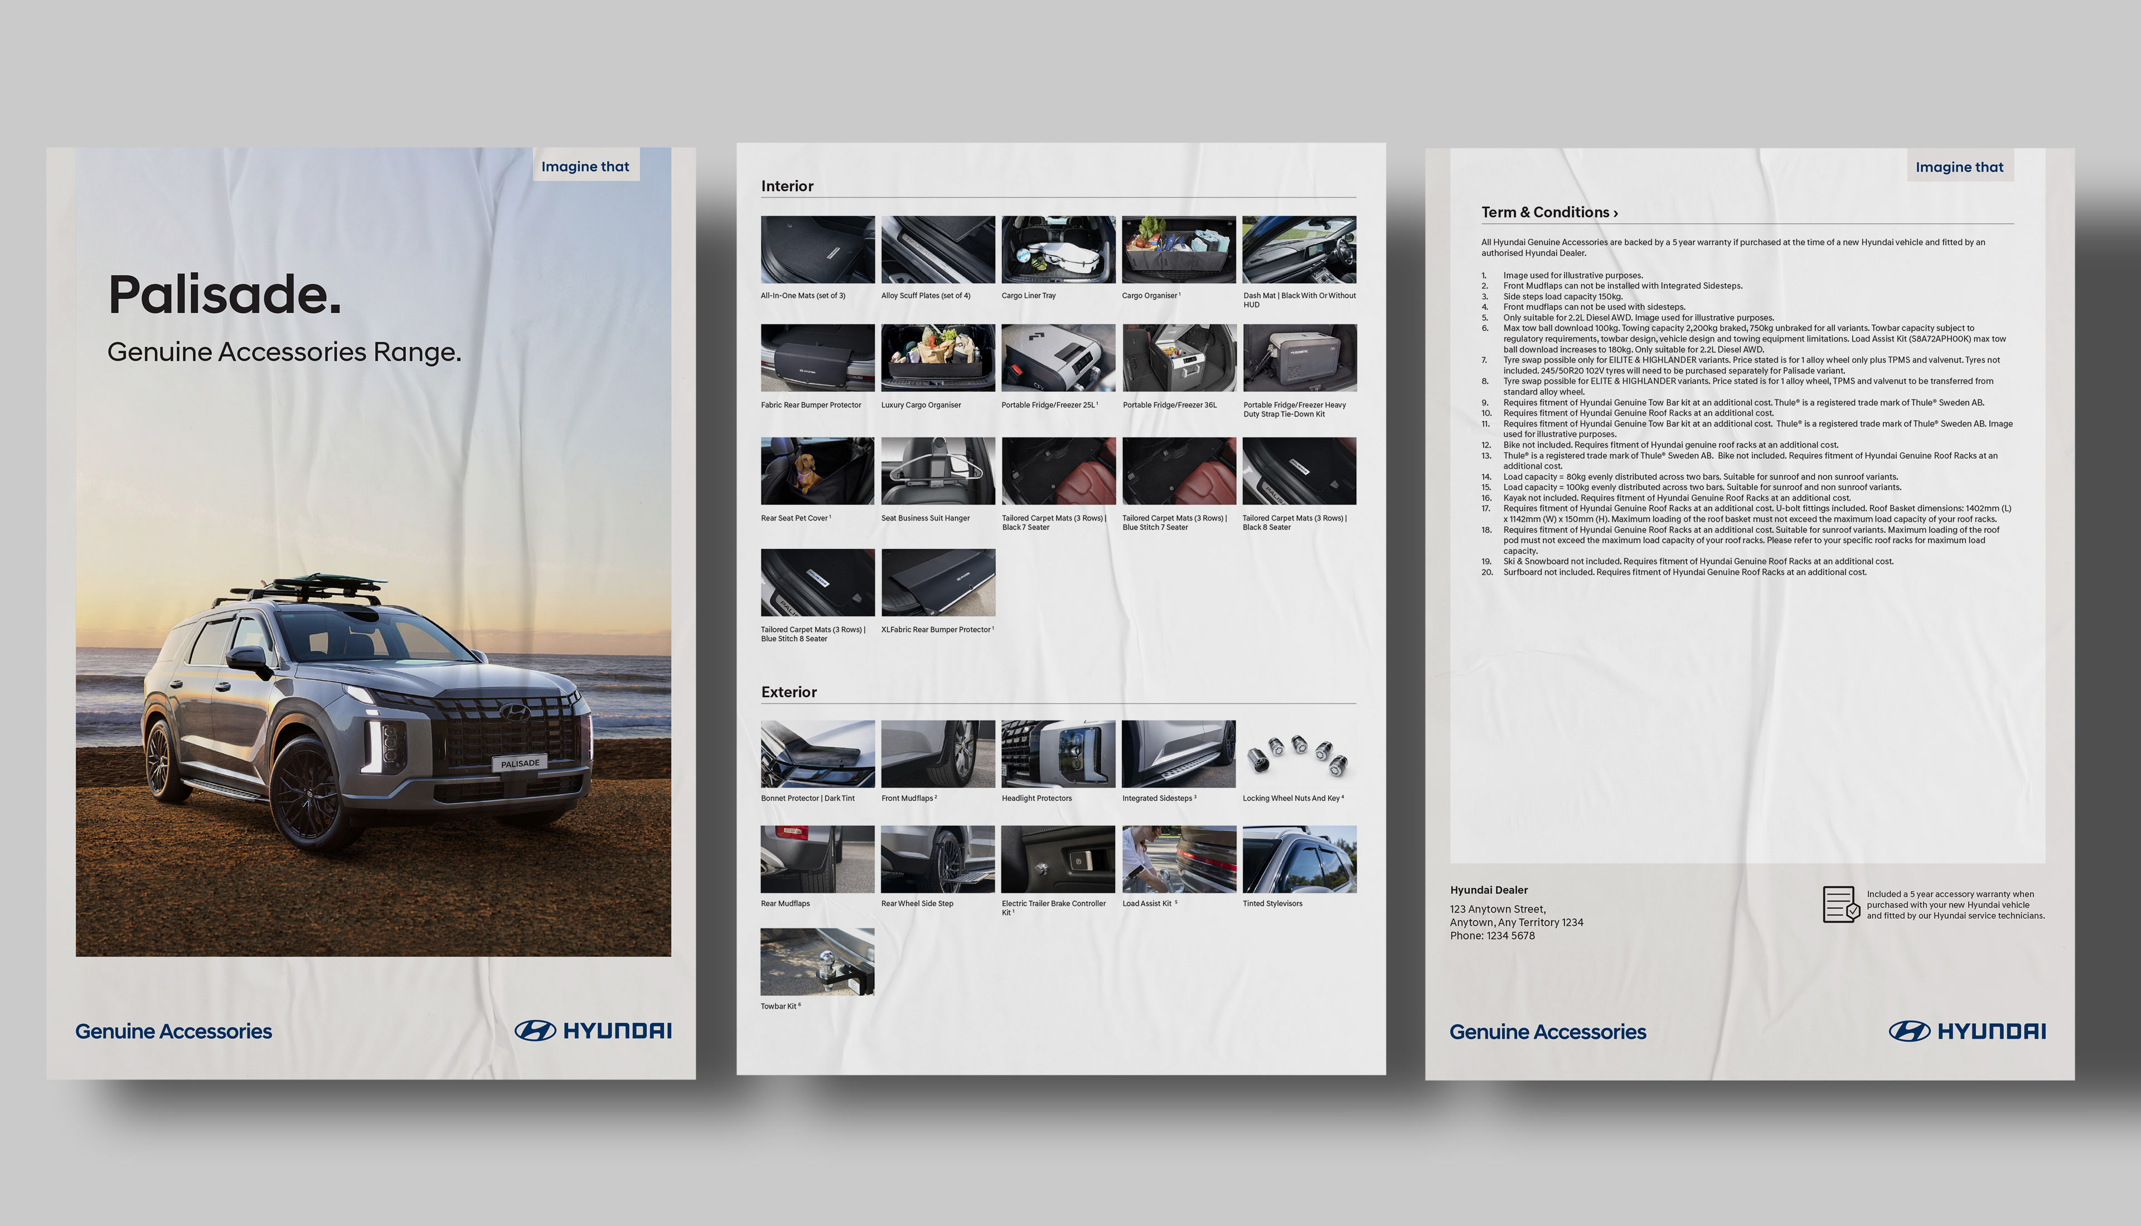Select the Rear Seat Pet Cover image
Viewport: 2141px width, 1226px height.
coord(817,471)
